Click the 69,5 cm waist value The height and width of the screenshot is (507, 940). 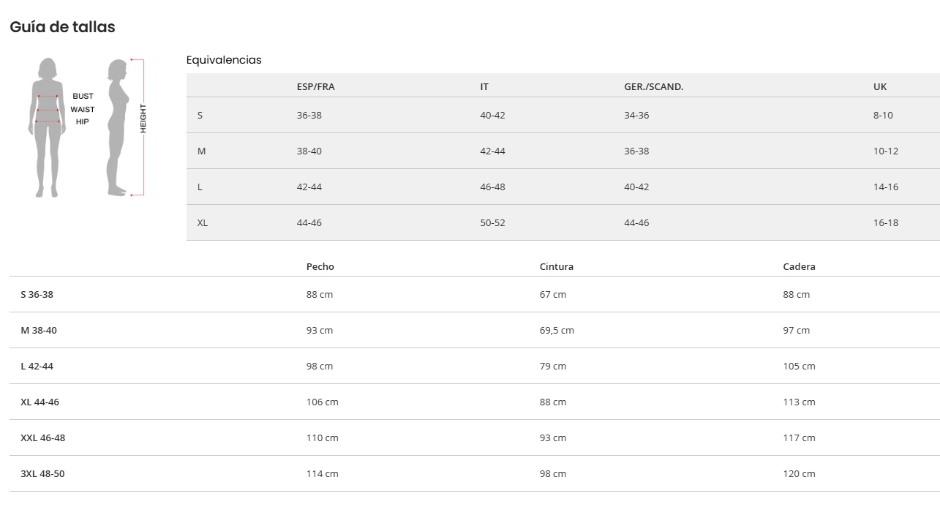pos(557,330)
